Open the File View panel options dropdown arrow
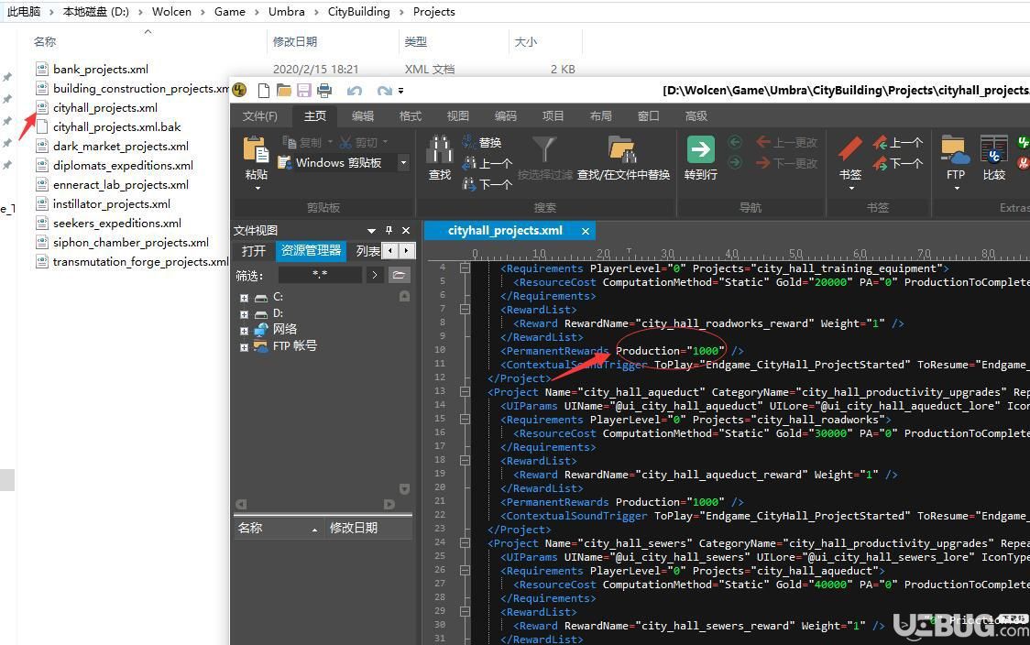This screenshot has width=1030, height=645. (371, 231)
